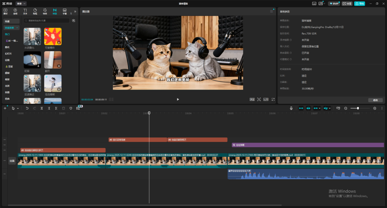Collapse the 转场效果 category expander

click(x=17, y=28)
